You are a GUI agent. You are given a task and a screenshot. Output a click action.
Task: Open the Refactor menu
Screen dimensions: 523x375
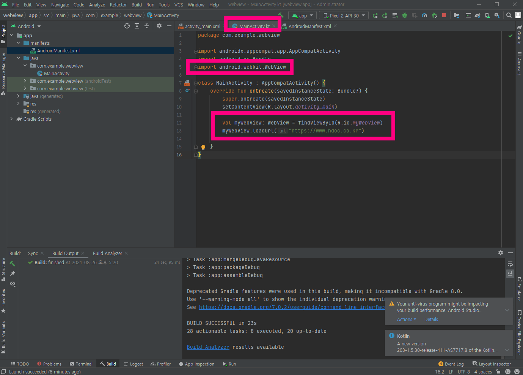pos(118,5)
